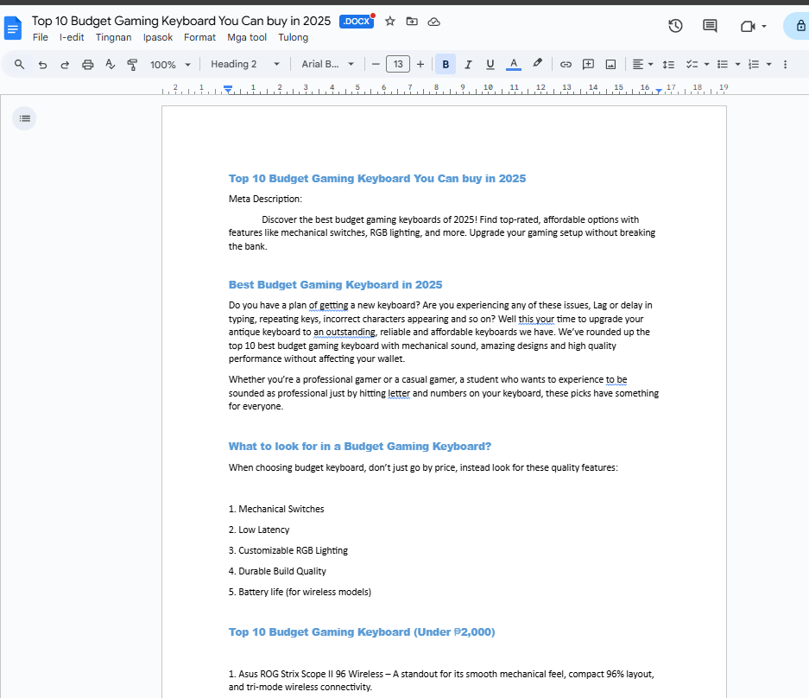Toggle italic formatting

tap(468, 64)
